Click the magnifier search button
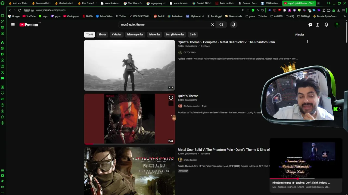Viewport: 348px width, 195px height. click(221, 25)
